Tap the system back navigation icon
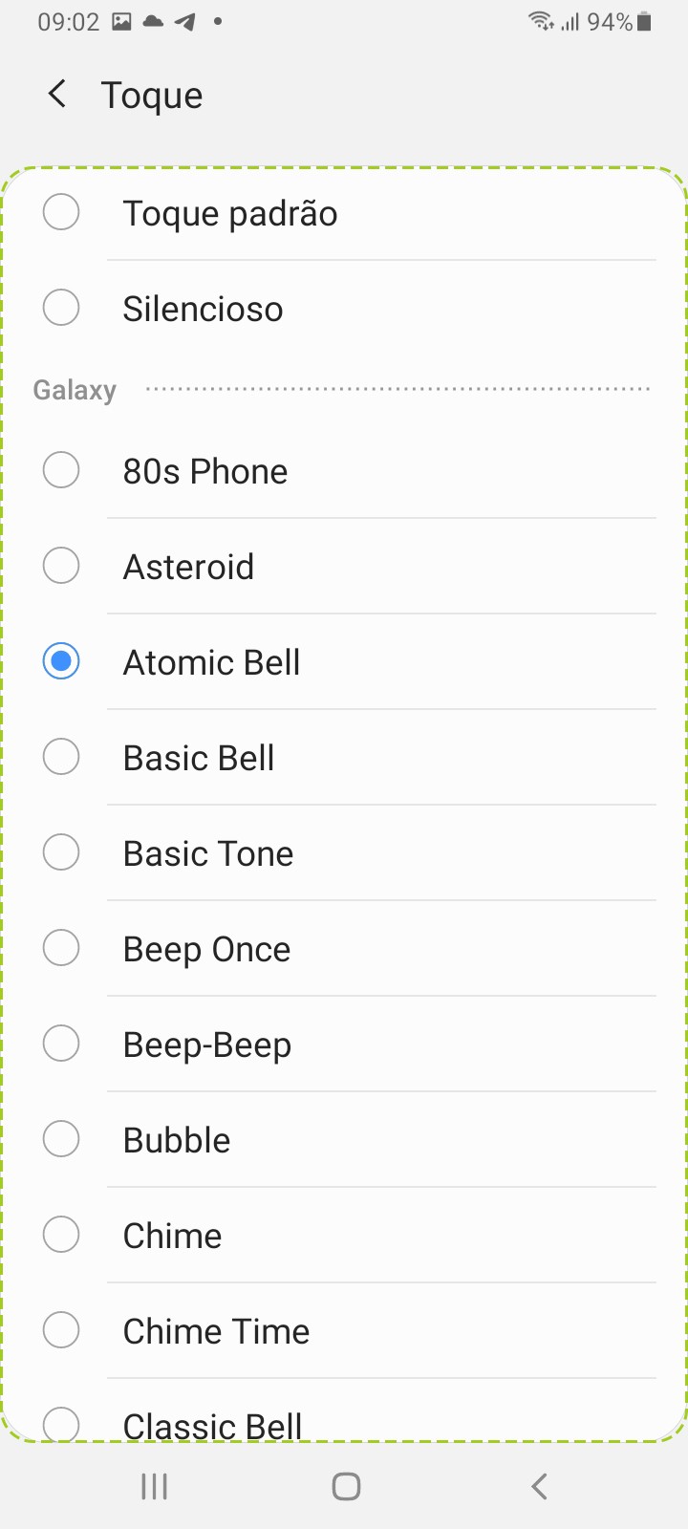This screenshot has height=1529, width=688. coord(539,1486)
